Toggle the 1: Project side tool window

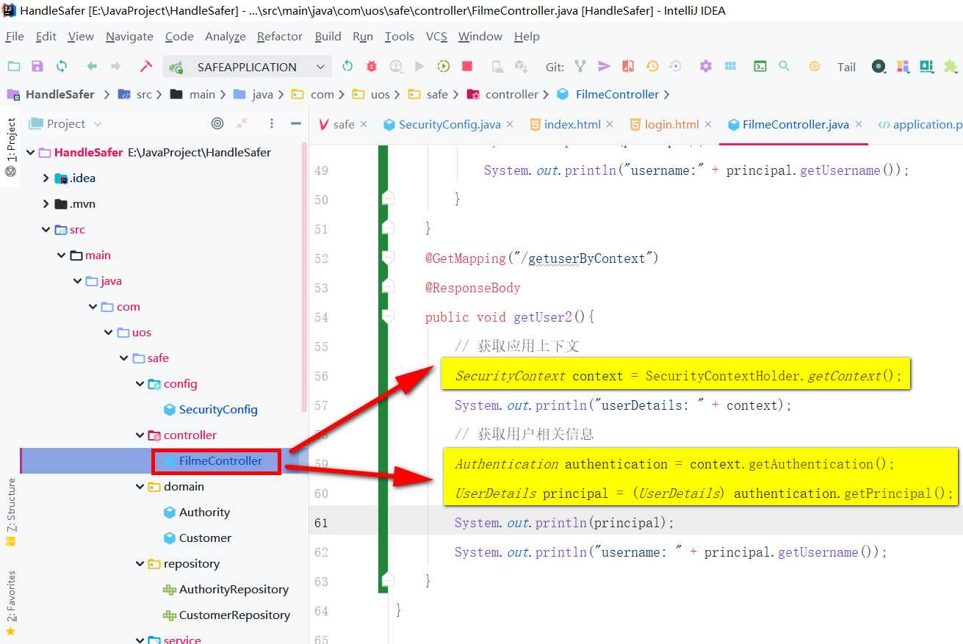tap(11, 146)
